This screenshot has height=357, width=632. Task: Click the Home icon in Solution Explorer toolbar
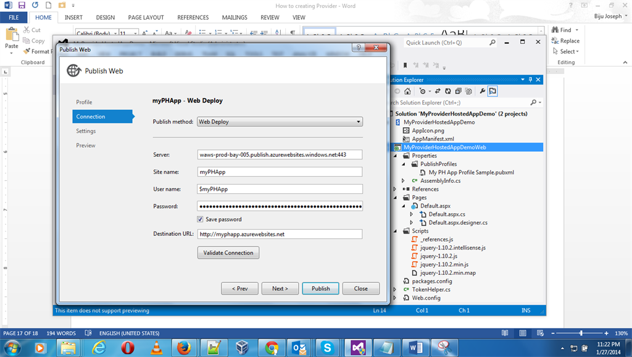coord(407,91)
